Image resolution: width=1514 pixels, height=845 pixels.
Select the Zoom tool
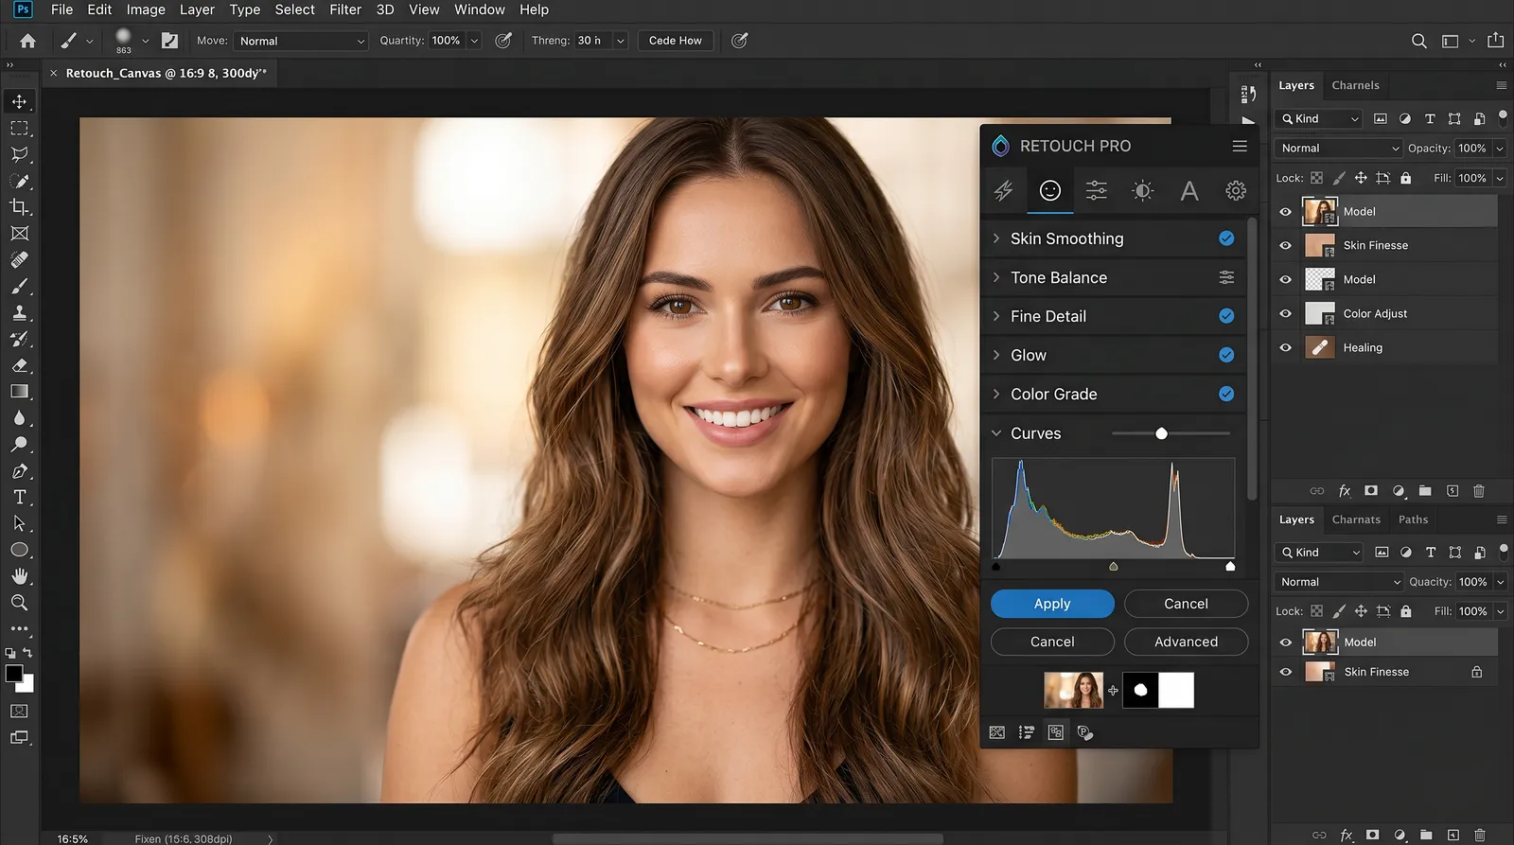click(x=19, y=603)
